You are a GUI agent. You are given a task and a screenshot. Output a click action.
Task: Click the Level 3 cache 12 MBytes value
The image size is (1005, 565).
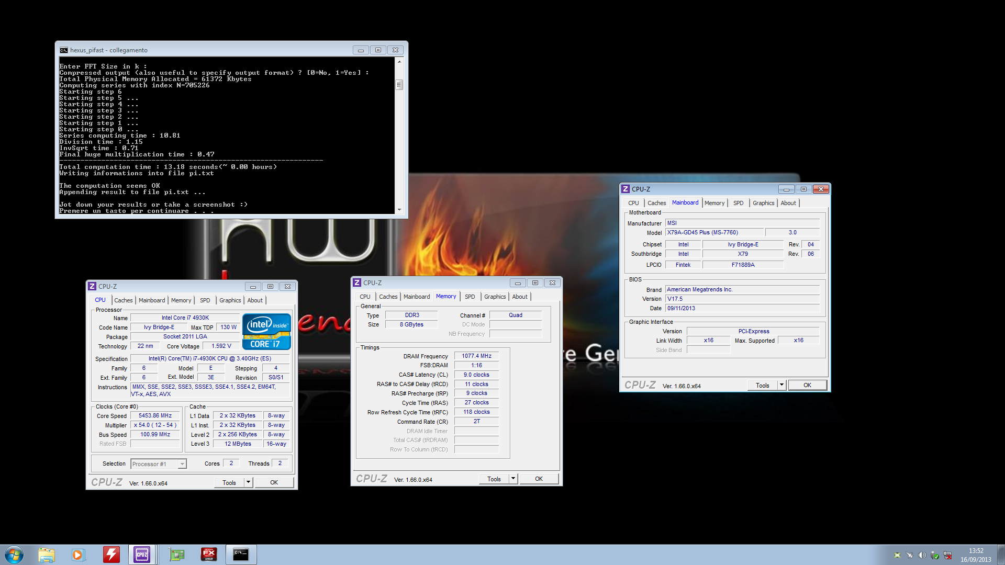[238, 444]
